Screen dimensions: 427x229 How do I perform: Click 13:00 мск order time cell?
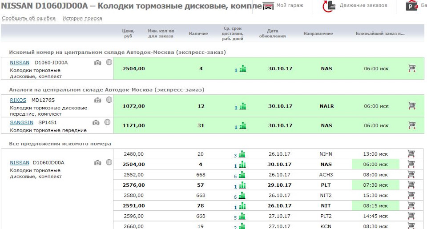(375, 154)
